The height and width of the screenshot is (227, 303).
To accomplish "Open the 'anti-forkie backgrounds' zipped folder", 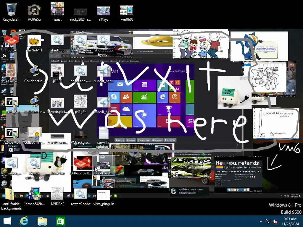I will coord(12,199).
